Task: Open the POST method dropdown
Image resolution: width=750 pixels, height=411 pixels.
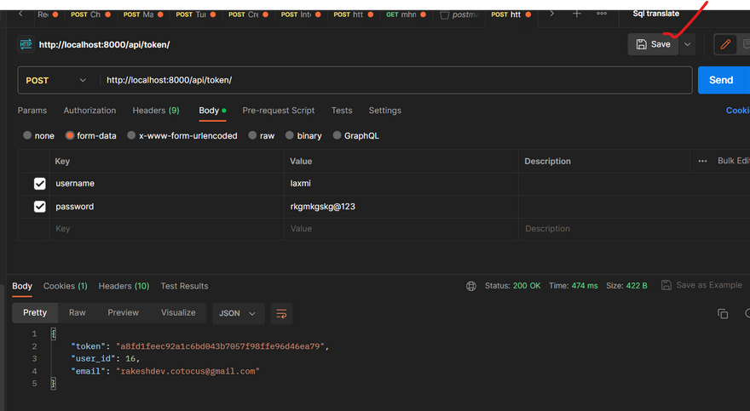Action: pos(56,80)
